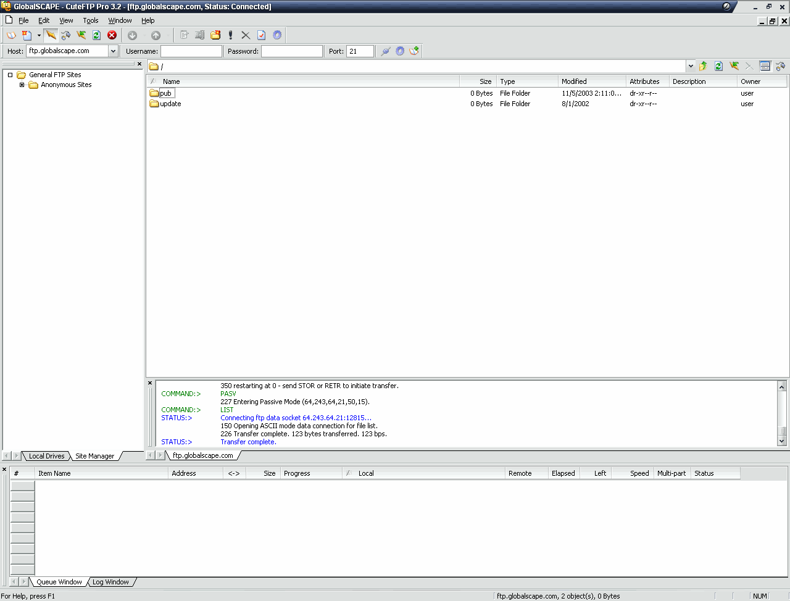Click the connection wizard toolbar icon

click(x=66, y=35)
